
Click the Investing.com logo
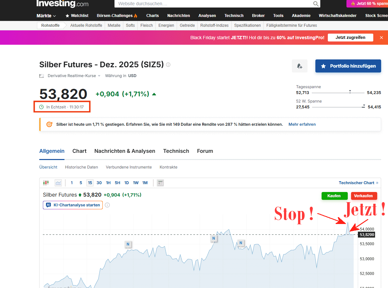62,4
